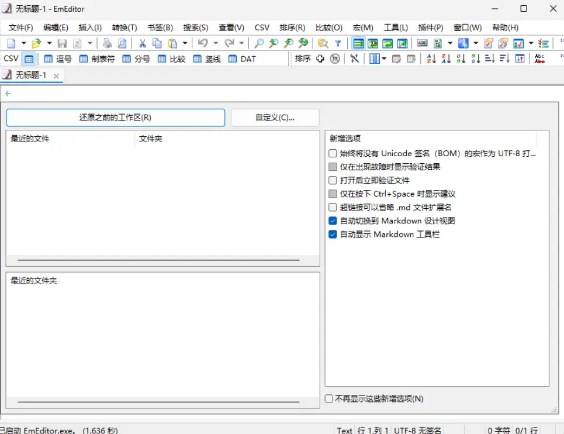Click recent folders horizontal scrollbar
564x434 pixels.
[158, 402]
